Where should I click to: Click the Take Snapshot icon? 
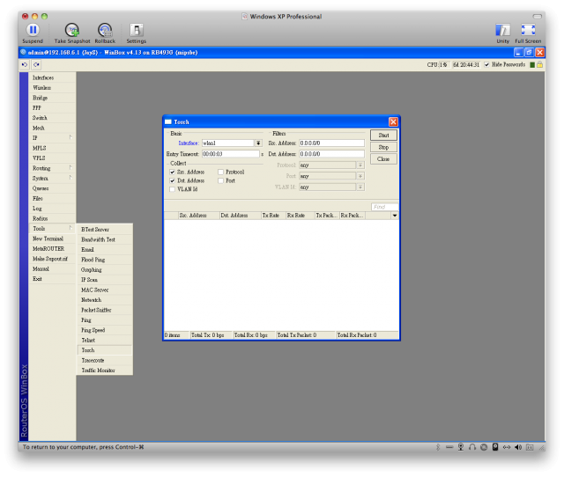pyautogui.click(x=72, y=30)
